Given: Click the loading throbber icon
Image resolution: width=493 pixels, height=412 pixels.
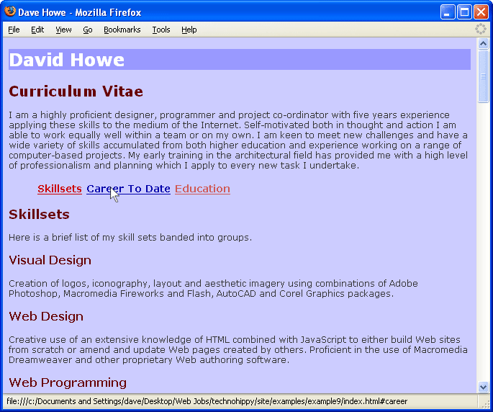Looking at the screenshot, I should (x=481, y=29).
